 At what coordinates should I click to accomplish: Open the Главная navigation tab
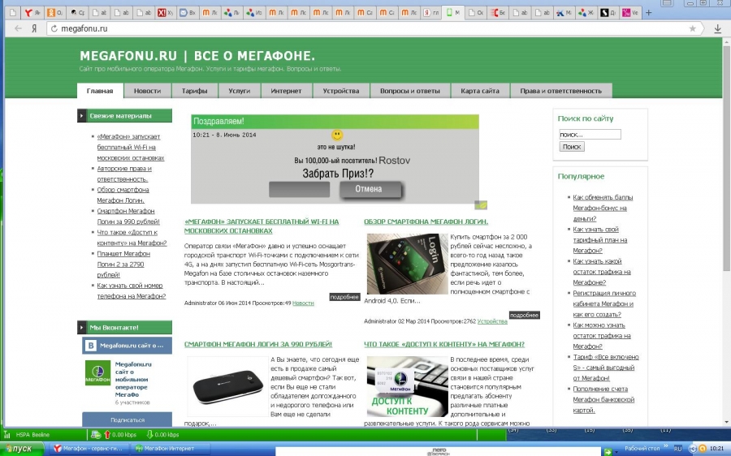tap(100, 91)
